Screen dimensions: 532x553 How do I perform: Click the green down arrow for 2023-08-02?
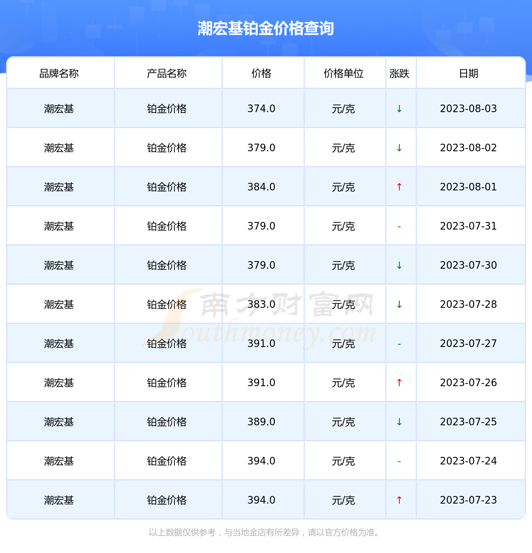(x=399, y=148)
